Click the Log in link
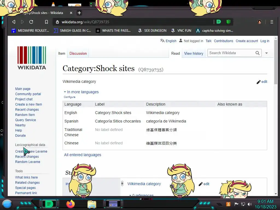Image resolution: width=280 pixels, height=210 pixels. [x=265, y=41]
